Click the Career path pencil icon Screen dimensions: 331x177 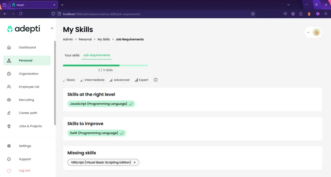coord(9,113)
